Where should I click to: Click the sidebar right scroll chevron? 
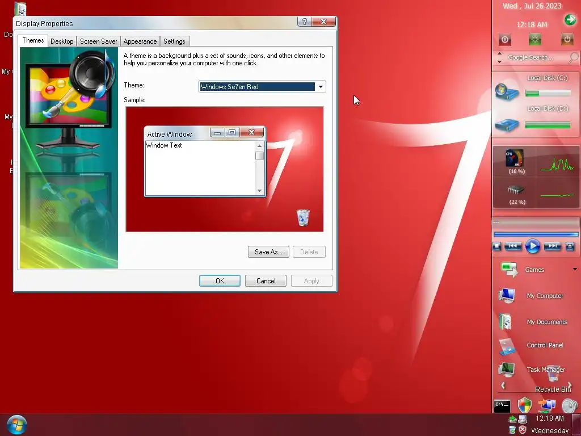(x=570, y=385)
